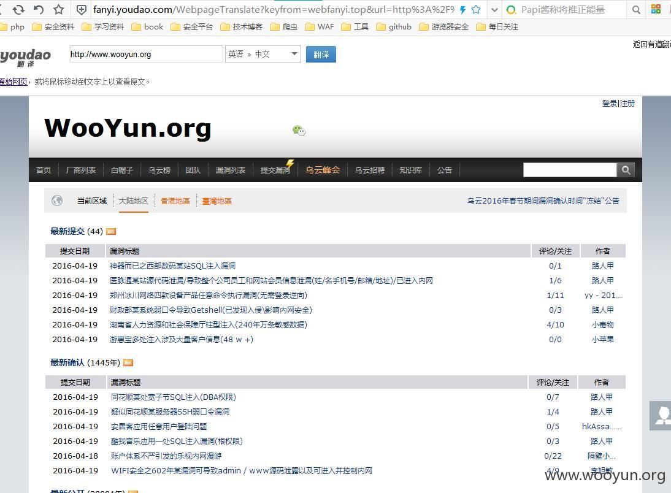This screenshot has height=493, width=671.
Task: Click the 最新确认 section heading
Action: coord(67,363)
